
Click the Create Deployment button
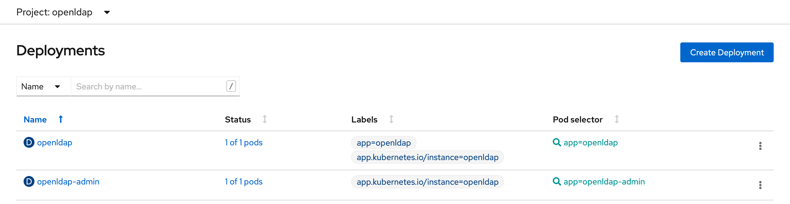point(727,53)
